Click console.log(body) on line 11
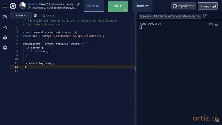Screen dimensions: 222x125 tap(40, 63)
